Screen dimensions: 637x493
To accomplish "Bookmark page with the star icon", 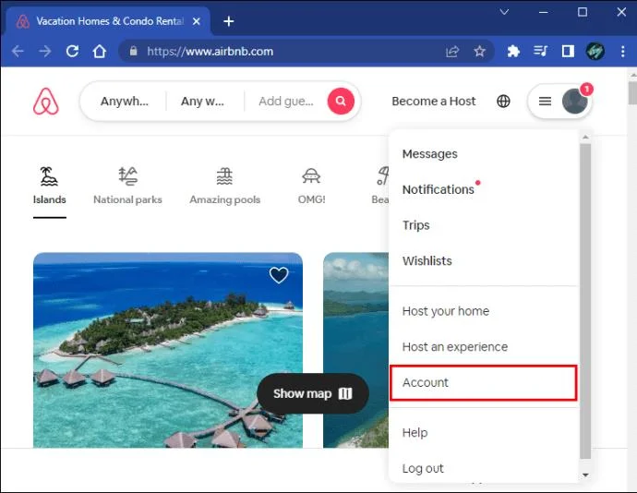I will click(480, 51).
